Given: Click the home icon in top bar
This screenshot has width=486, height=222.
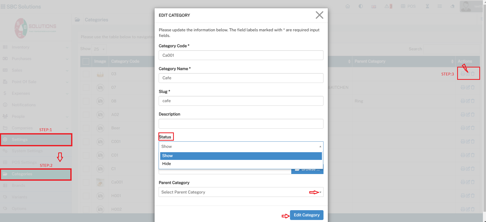Looking at the screenshot, I should 348,6.
